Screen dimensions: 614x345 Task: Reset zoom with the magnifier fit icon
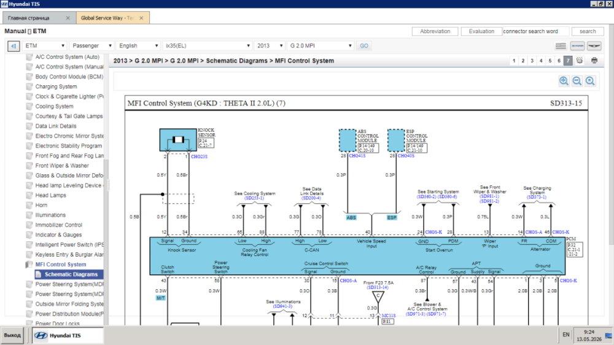(x=590, y=81)
